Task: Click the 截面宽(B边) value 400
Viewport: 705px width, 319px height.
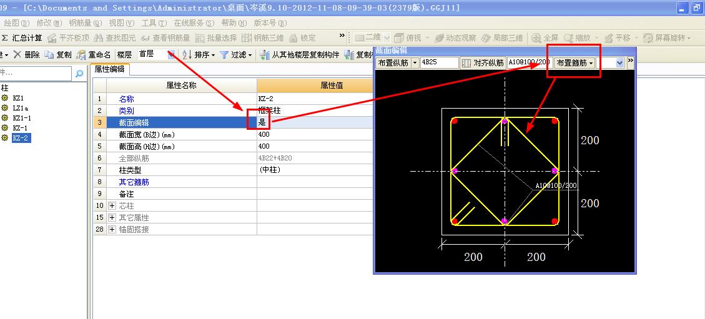Action: coord(315,134)
